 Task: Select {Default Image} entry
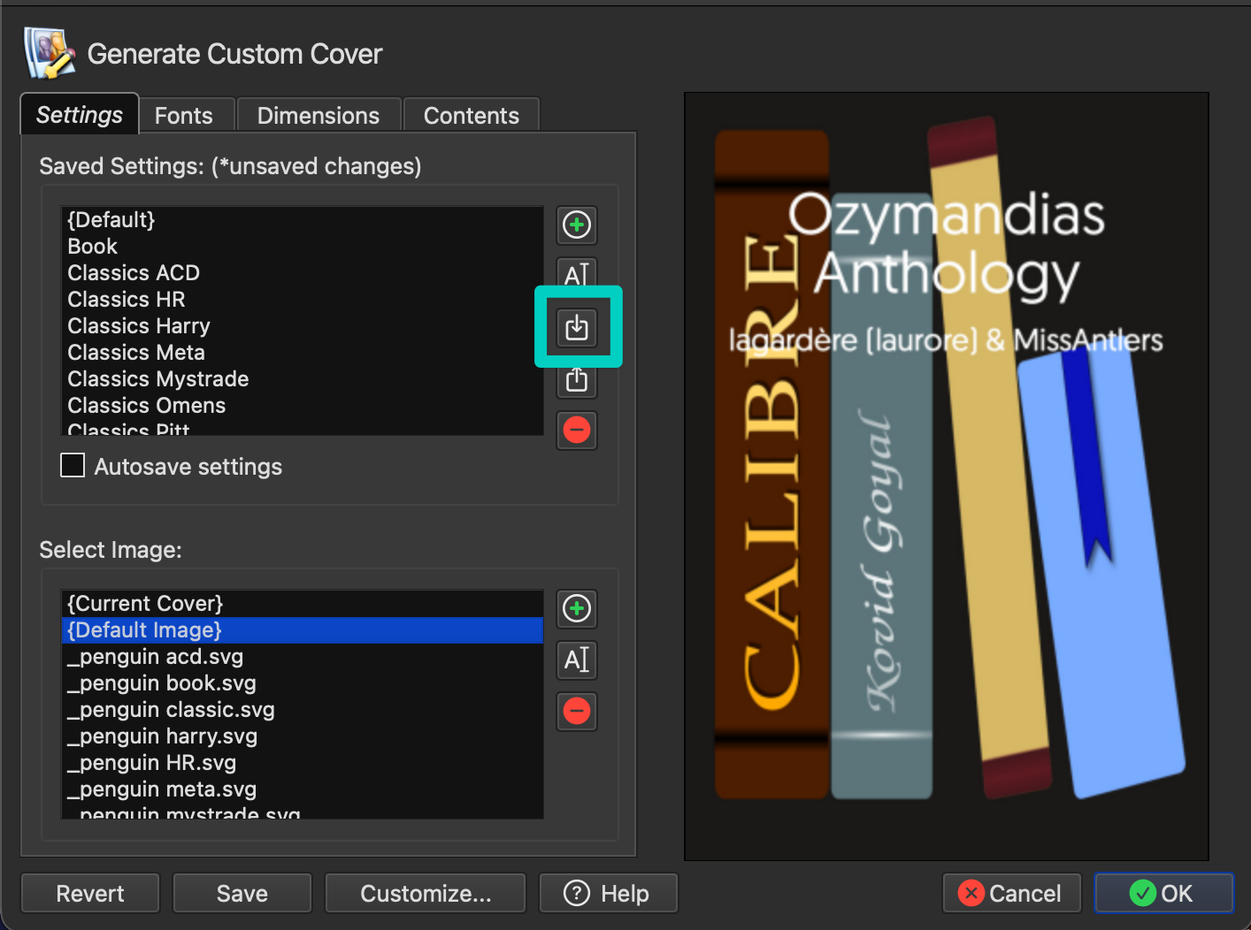click(x=302, y=630)
